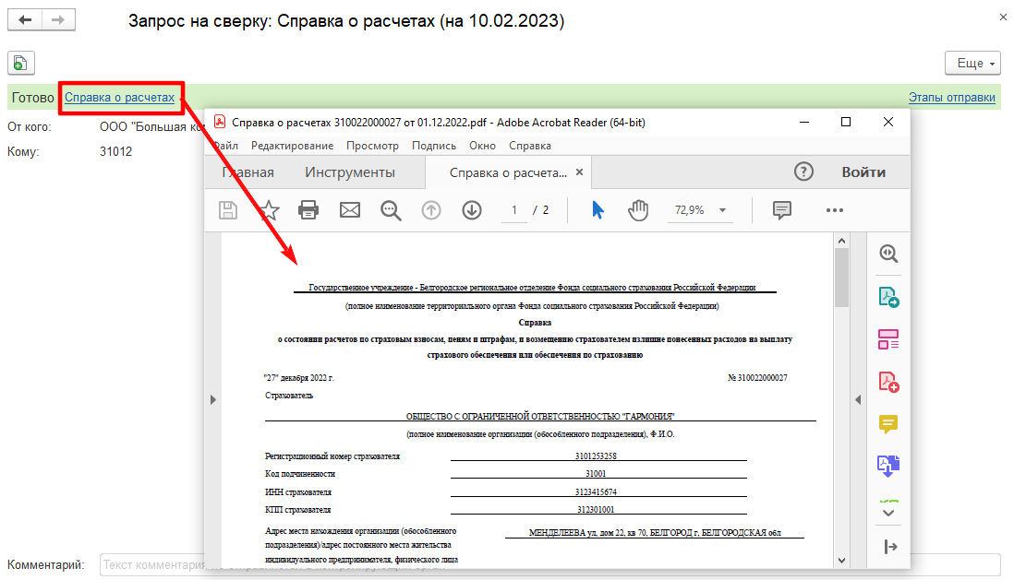Open the three-dots more tools menu

835,210
